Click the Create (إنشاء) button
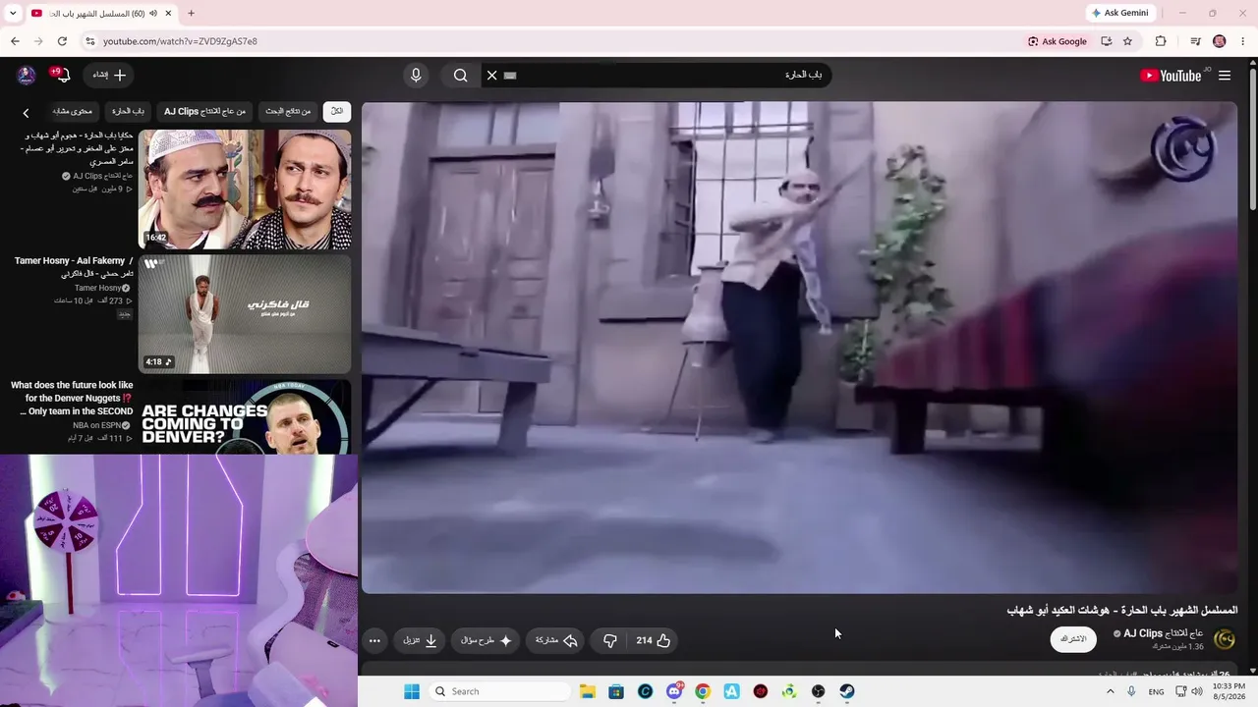 pos(110,76)
